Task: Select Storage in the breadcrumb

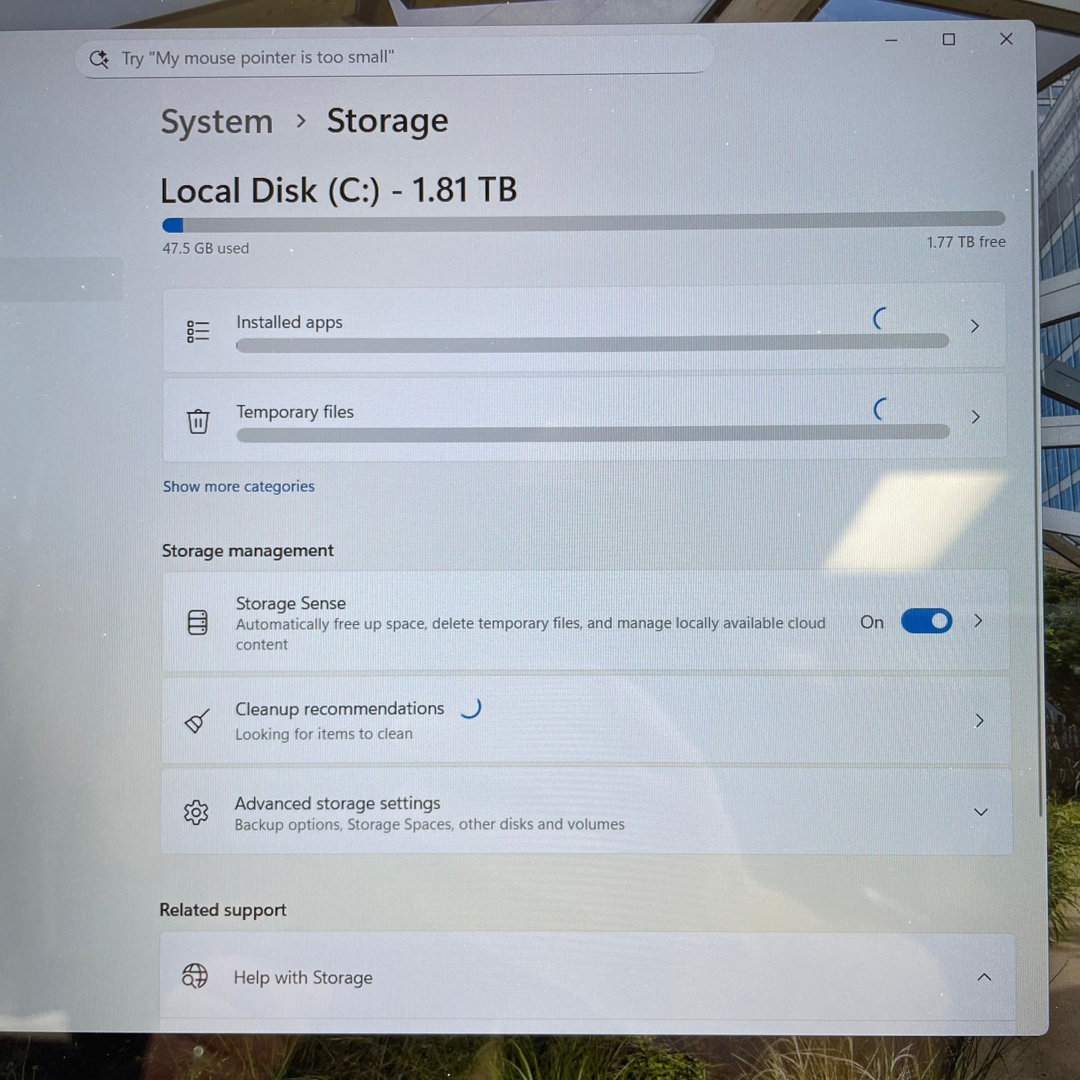Action: coord(387,120)
